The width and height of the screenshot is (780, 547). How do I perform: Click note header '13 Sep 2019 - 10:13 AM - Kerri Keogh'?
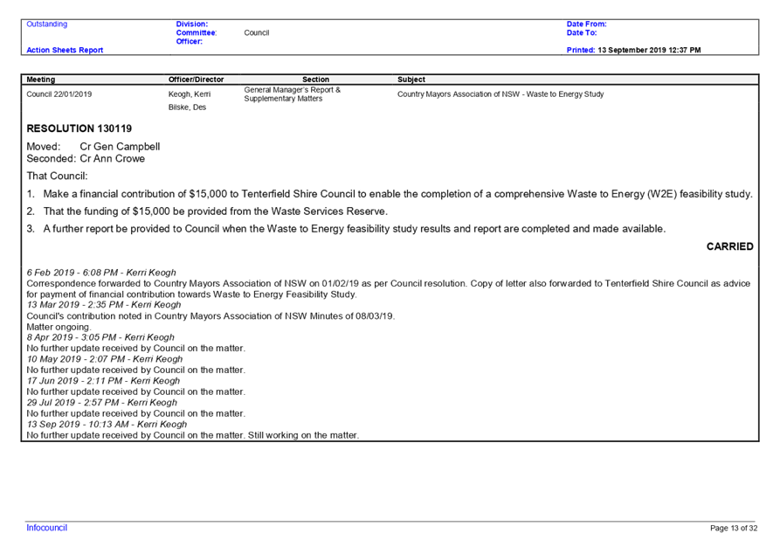pos(107,425)
